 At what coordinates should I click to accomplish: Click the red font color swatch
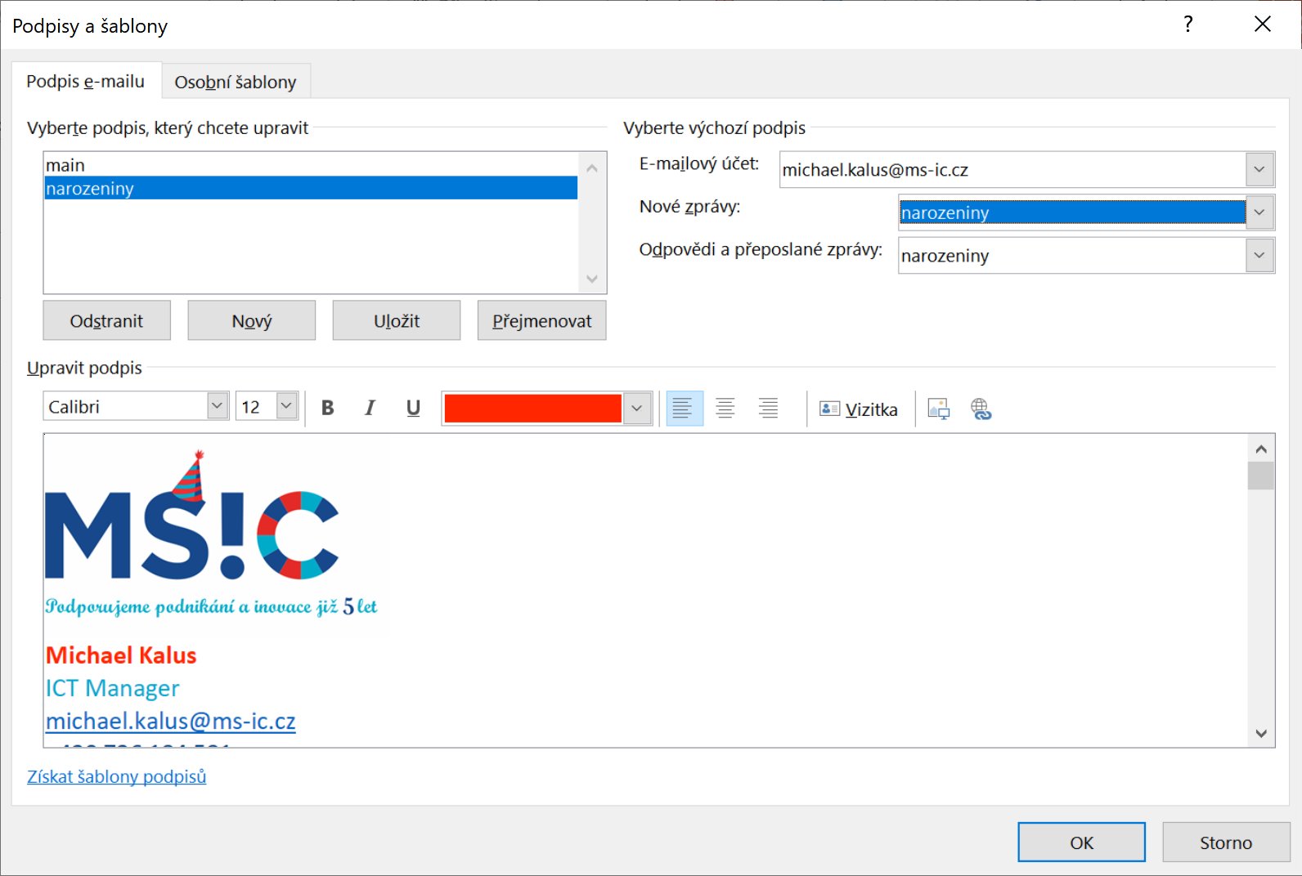coord(532,409)
